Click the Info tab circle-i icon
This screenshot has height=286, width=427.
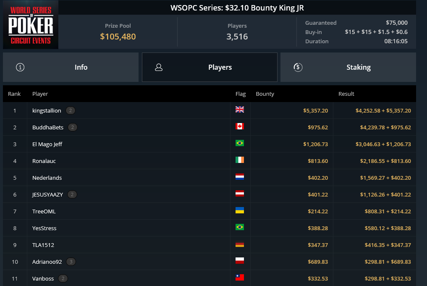[20, 67]
